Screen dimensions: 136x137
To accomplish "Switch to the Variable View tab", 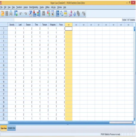I will tap(12, 128).
